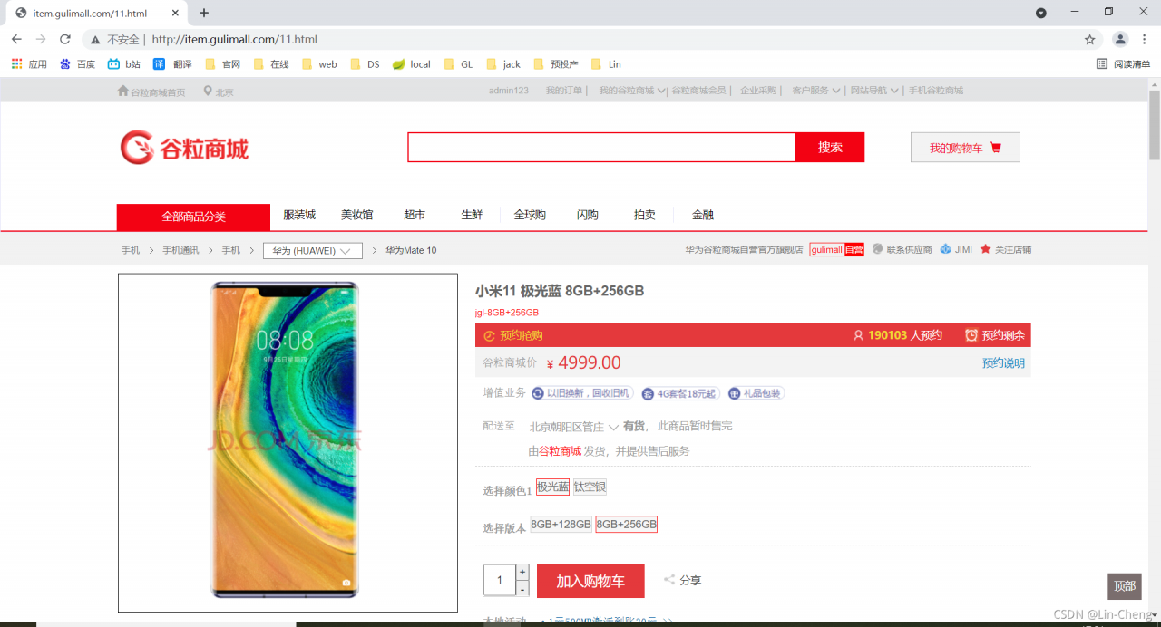This screenshot has height=627, width=1161.
Task: Expand 客户服务 dropdown
Action: coord(815,91)
